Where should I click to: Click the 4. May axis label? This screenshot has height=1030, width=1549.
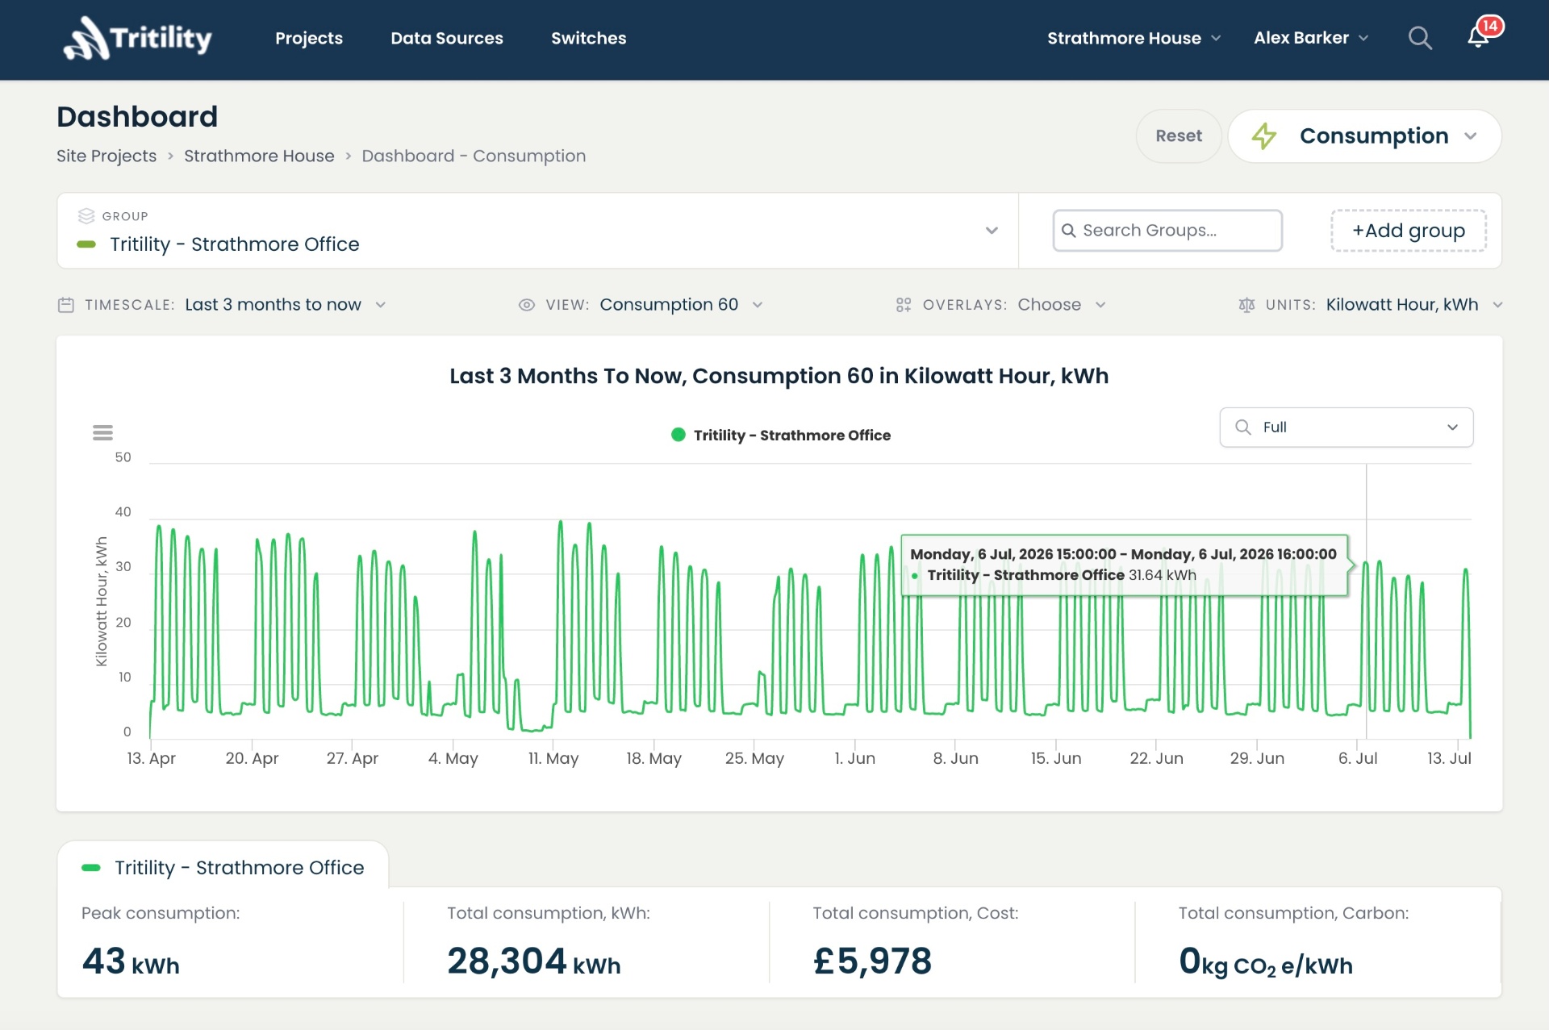(x=453, y=758)
